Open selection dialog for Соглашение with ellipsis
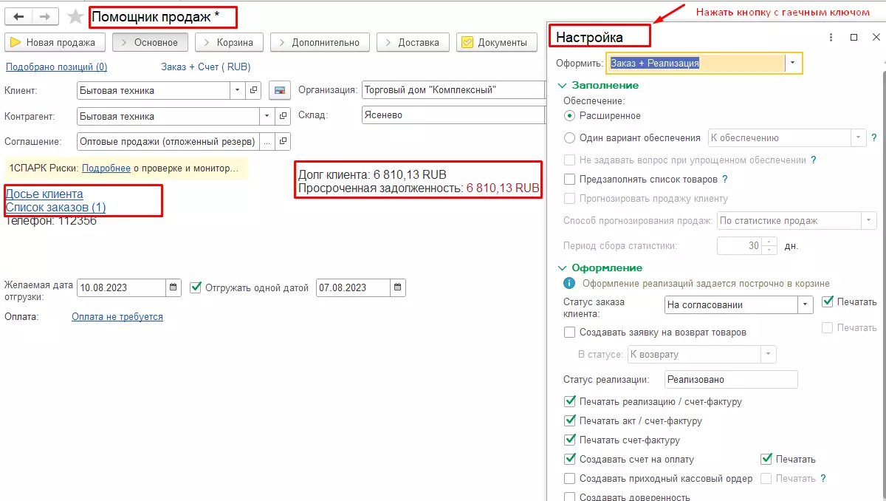The width and height of the screenshot is (886, 501). click(267, 141)
